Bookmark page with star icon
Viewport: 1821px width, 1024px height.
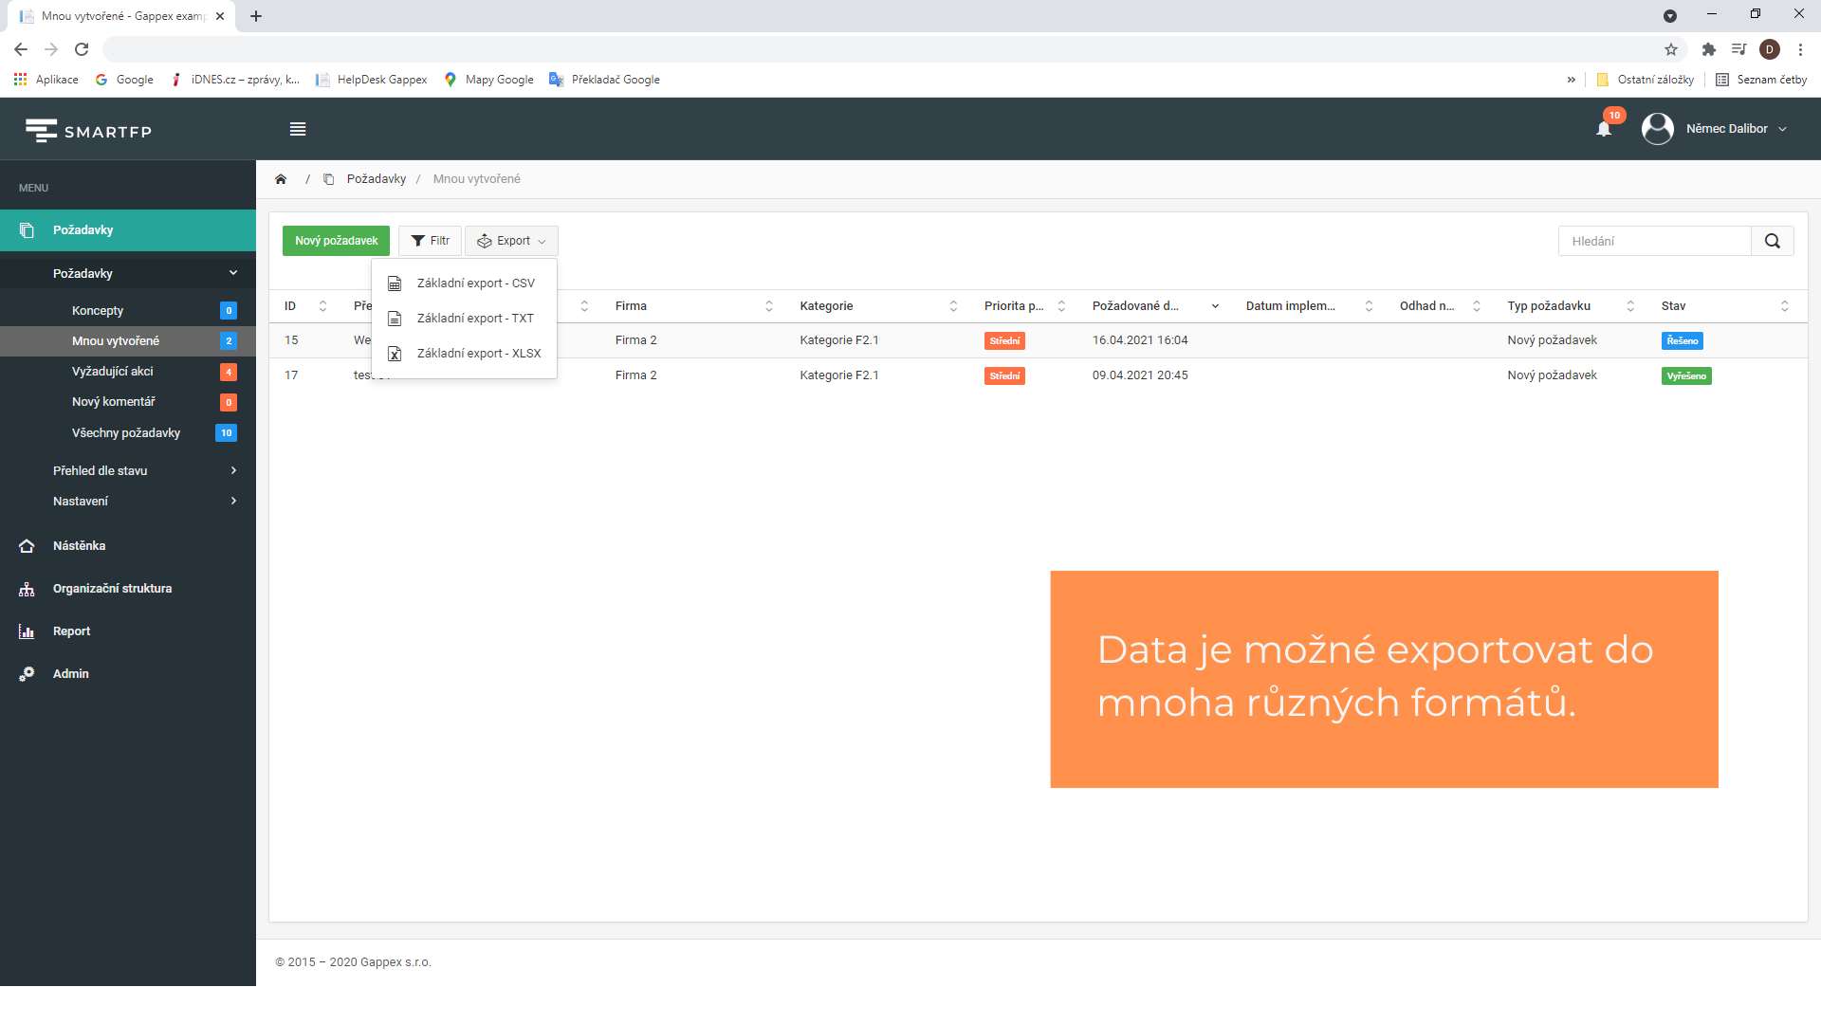pyautogui.click(x=1671, y=49)
